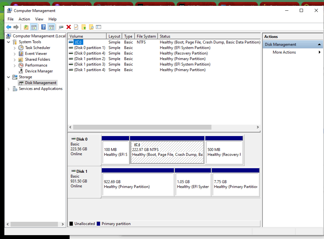Select the Event Viewer icon
324x239 pixels.
click(x=21, y=54)
